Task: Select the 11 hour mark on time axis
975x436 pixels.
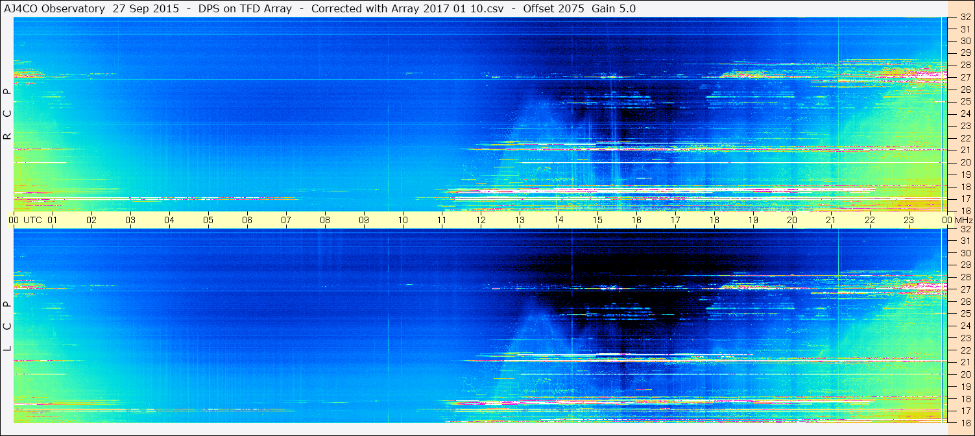Action: click(x=442, y=220)
